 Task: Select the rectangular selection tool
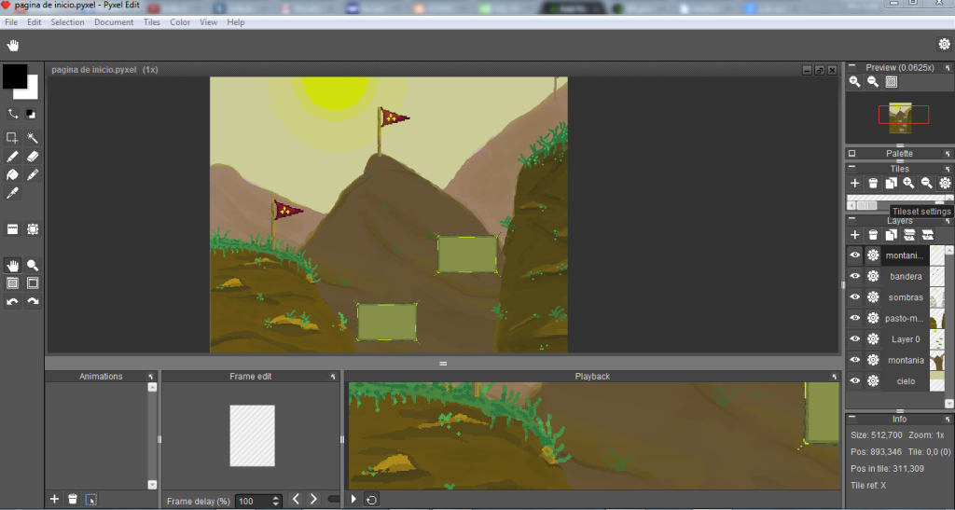coord(12,138)
